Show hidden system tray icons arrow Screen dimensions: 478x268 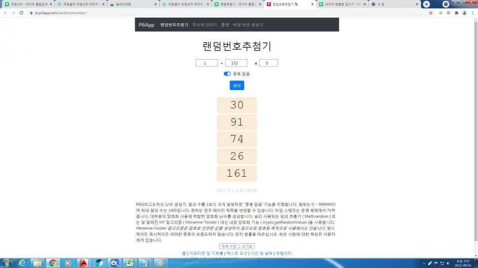[424, 263]
